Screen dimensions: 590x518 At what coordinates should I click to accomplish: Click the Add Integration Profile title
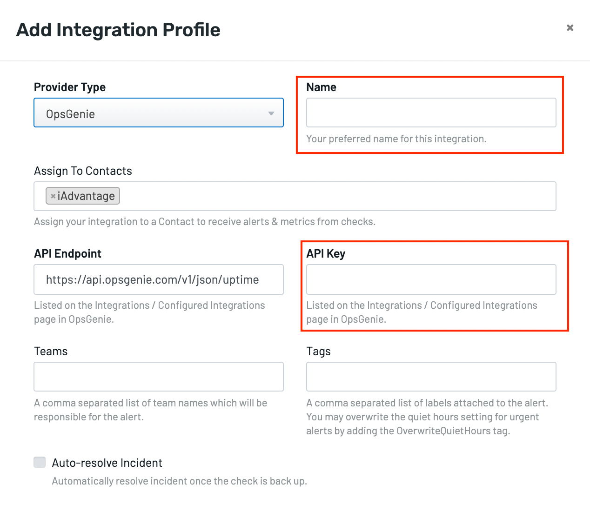(118, 30)
